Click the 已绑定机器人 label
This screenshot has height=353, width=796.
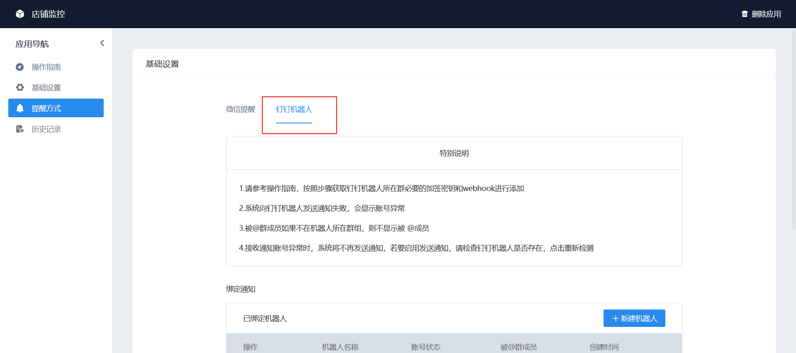(265, 319)
